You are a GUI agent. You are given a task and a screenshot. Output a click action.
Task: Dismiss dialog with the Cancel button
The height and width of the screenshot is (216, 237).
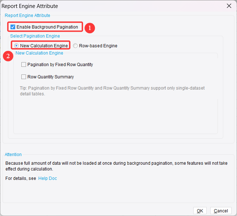(221, 211)
